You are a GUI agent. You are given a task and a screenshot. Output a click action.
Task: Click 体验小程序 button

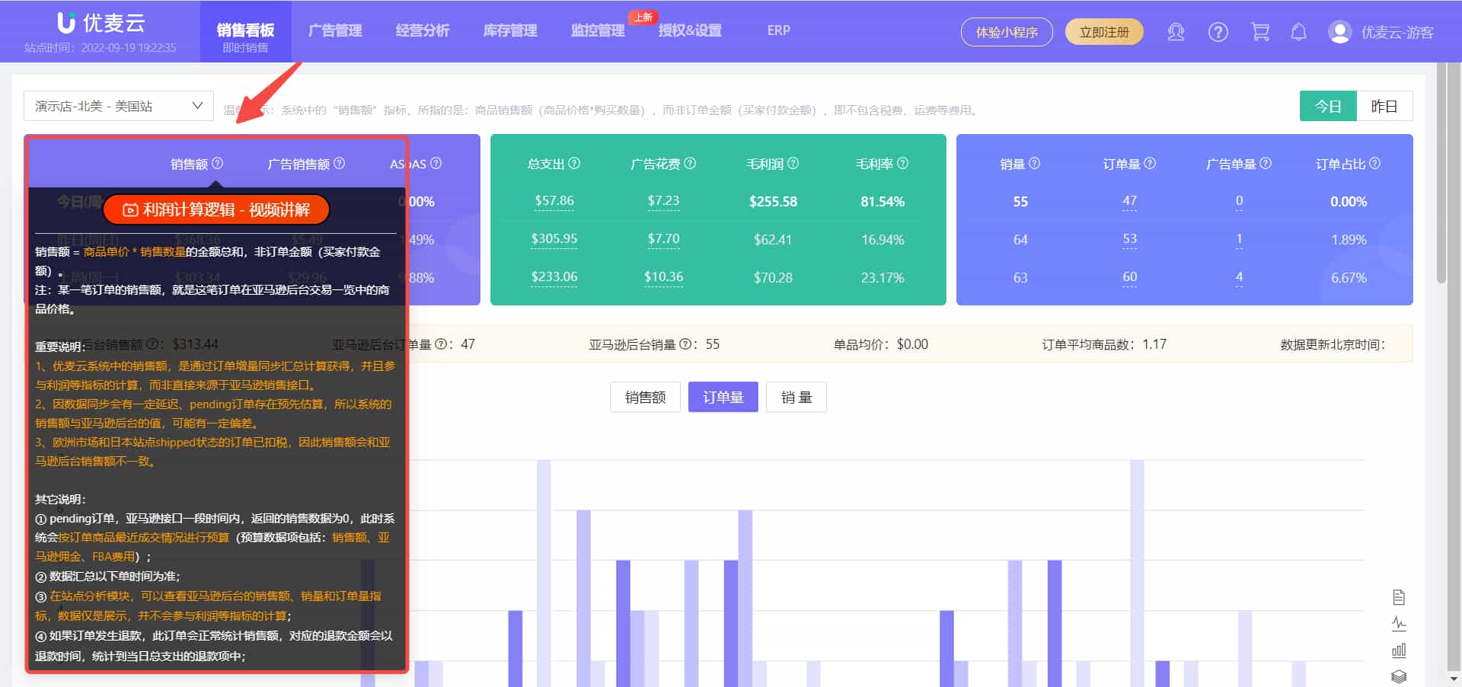1007,32
